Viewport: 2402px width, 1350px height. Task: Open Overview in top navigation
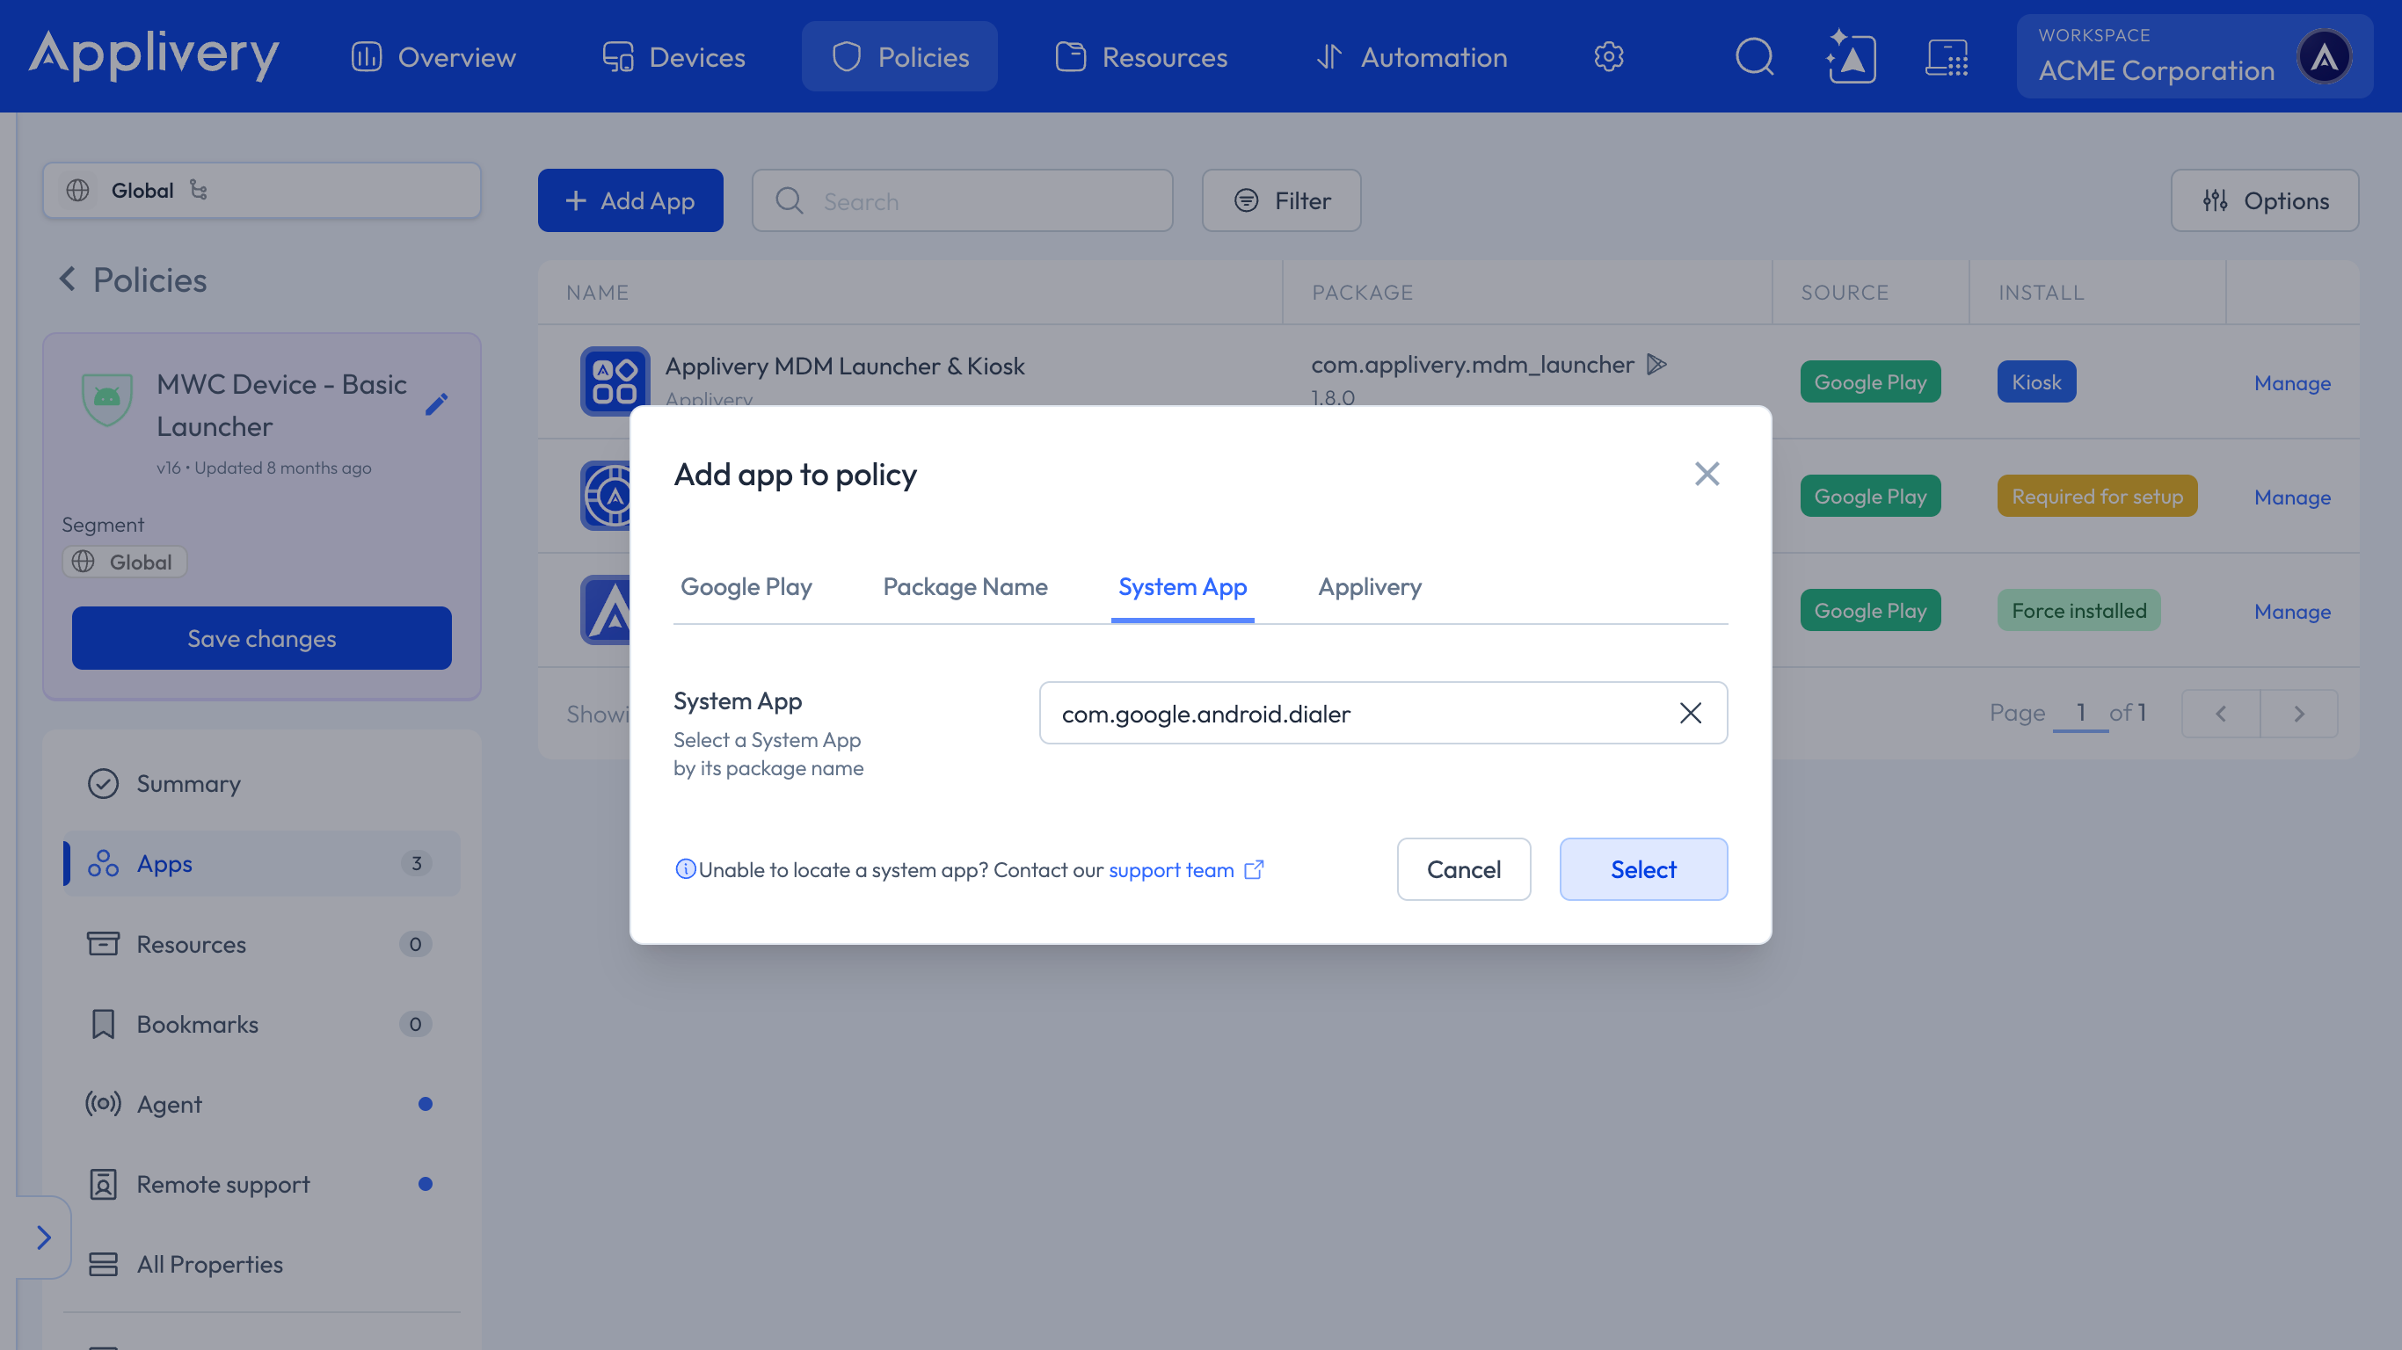tap(433, 57)
